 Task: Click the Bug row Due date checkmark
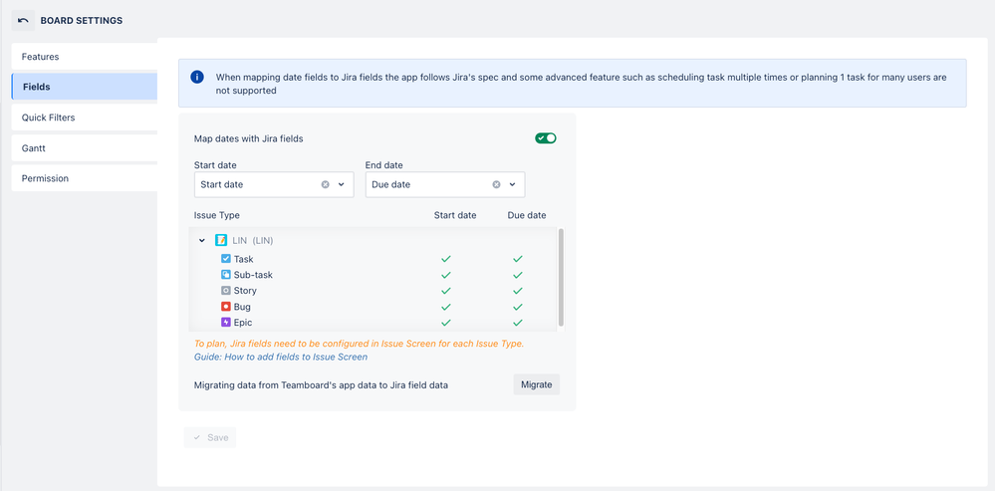pyautogui.click(x=518, y=307)
